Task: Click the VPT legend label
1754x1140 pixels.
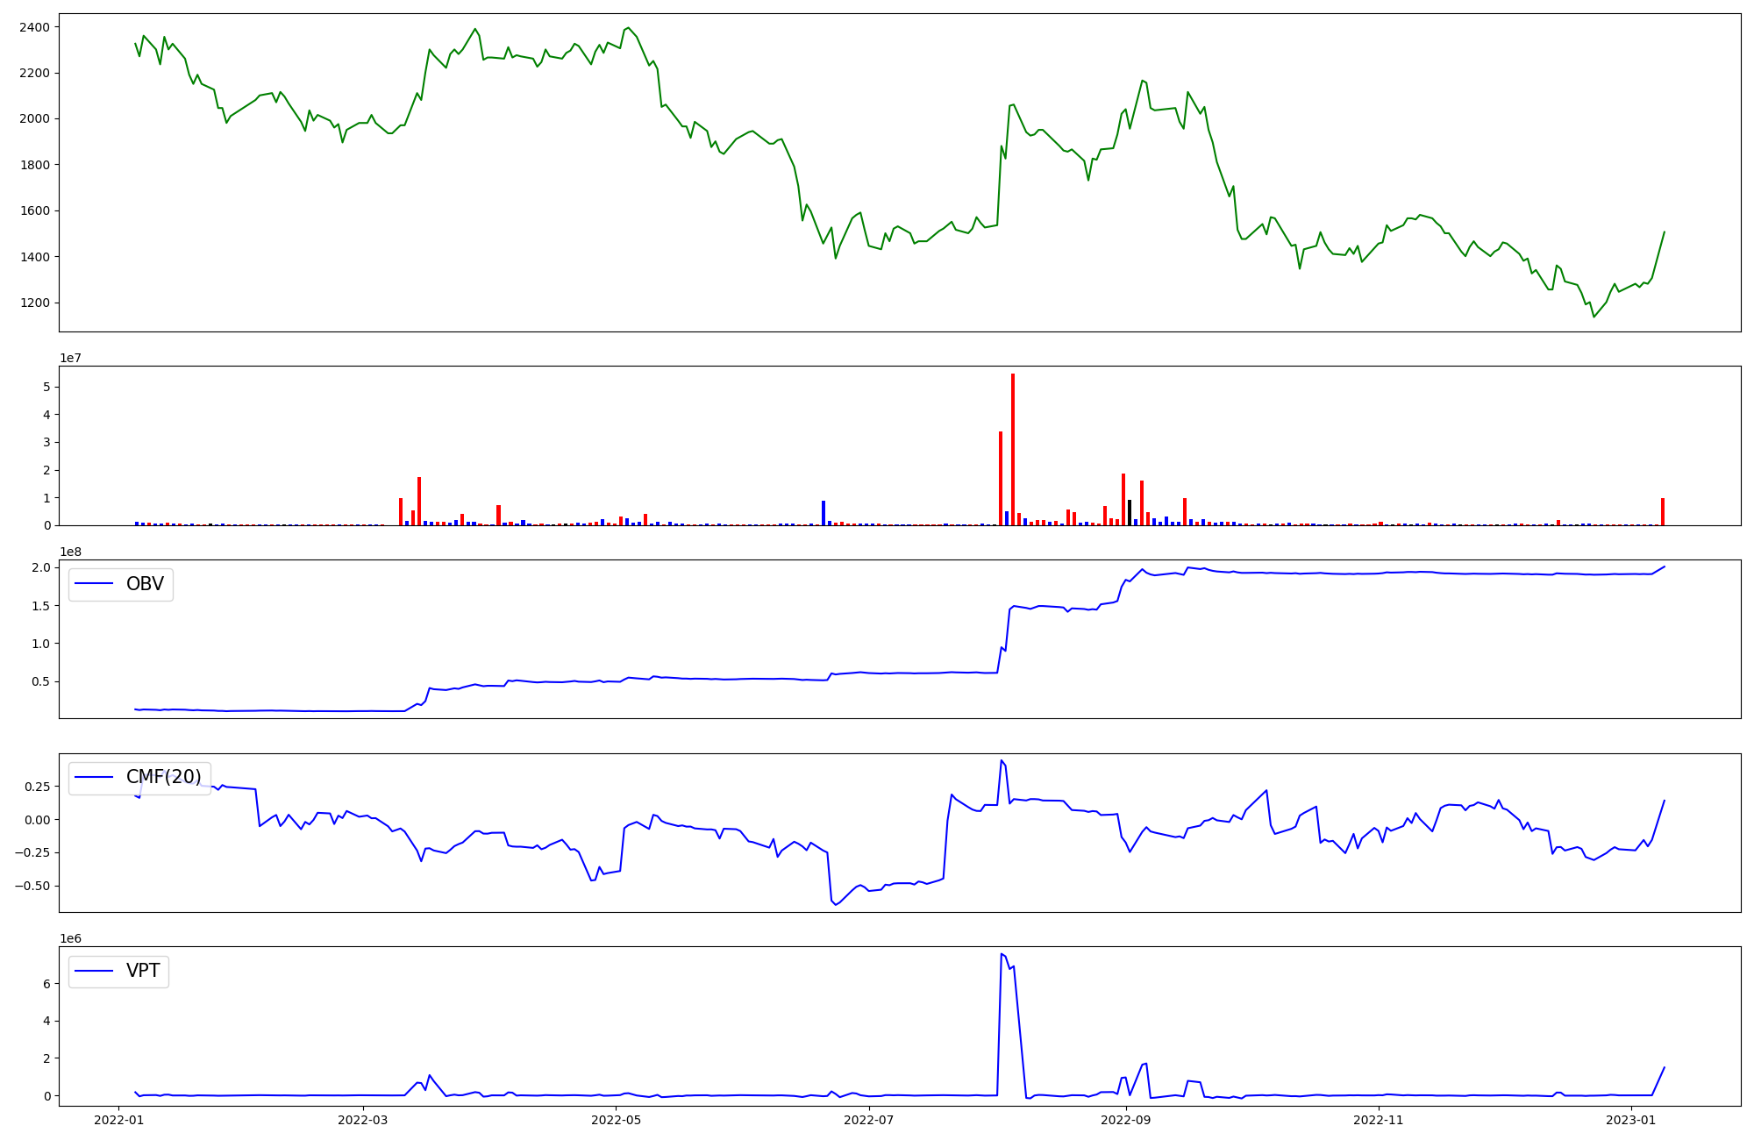Action: [x=143, y=971]
